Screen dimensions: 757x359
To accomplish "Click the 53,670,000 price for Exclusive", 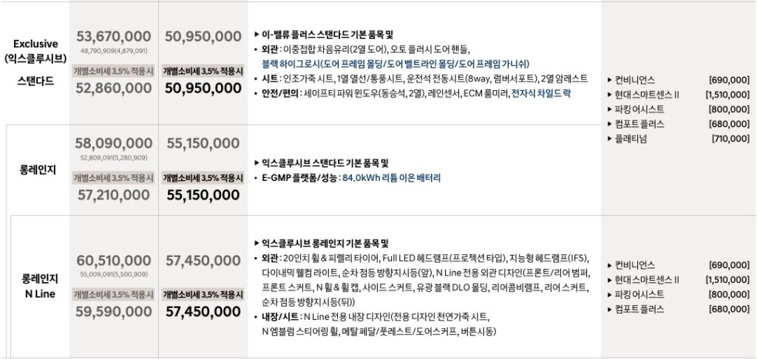I will 113,36.
